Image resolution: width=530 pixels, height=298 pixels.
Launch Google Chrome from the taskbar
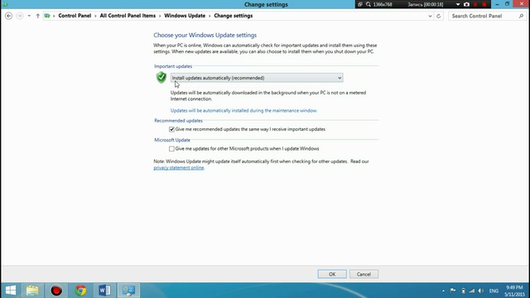pos(81,291)
